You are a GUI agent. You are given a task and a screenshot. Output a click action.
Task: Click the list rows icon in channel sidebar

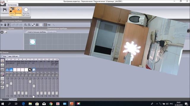2,79
